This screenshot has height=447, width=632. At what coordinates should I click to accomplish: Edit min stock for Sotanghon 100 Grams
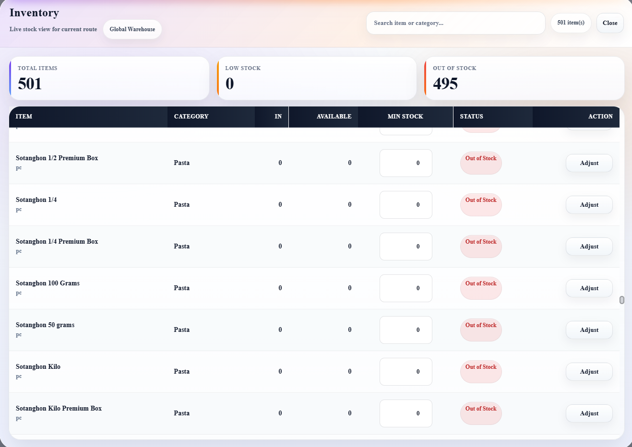(406, 288)
